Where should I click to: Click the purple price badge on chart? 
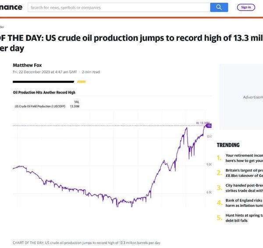click(209, 126)
